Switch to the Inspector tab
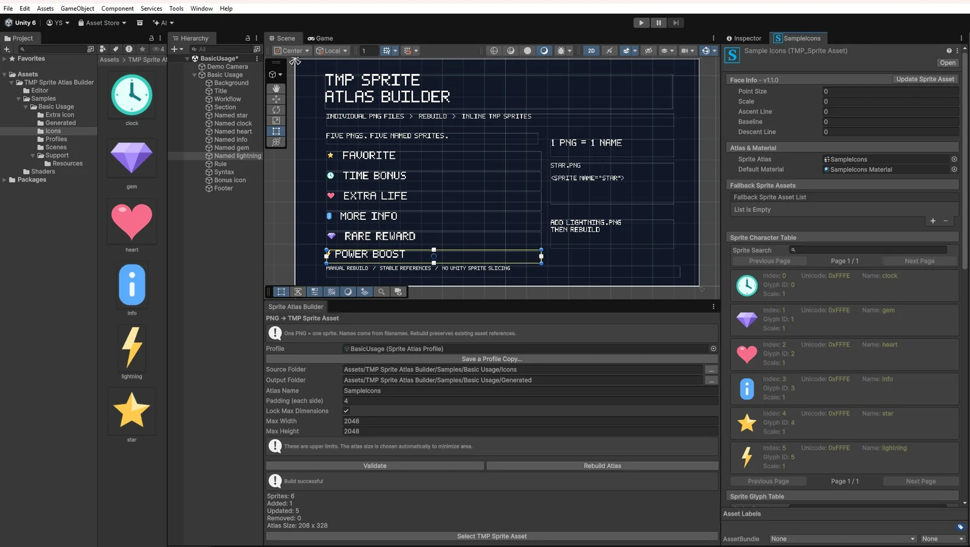The height and width of the screenshot is (547, 970). tap(744, 38)
